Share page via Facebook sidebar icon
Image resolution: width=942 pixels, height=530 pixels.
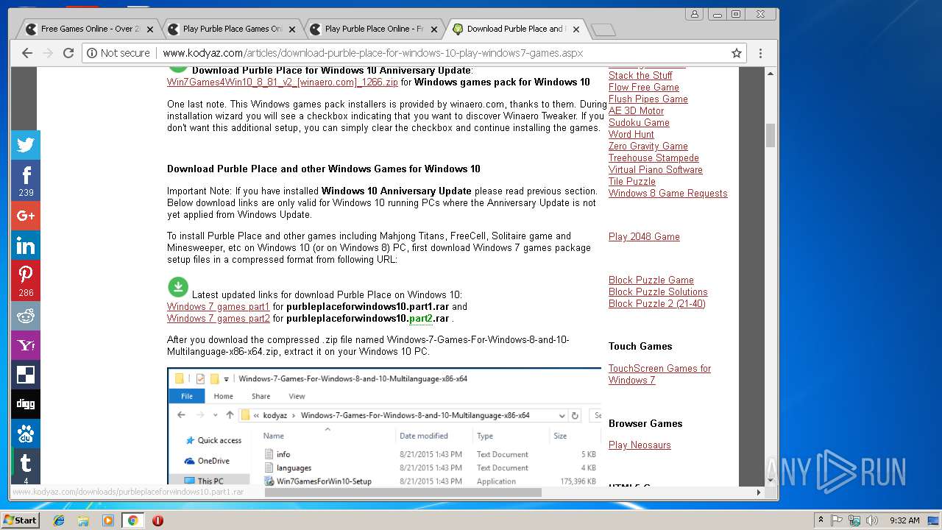26,180
